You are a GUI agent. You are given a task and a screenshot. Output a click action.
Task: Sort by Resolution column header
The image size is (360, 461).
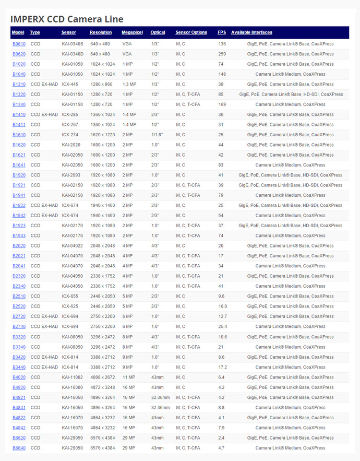[101, 32]
